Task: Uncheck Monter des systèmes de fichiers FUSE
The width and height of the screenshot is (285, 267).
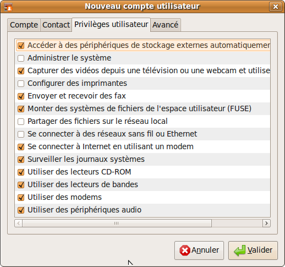Action: 21,109
